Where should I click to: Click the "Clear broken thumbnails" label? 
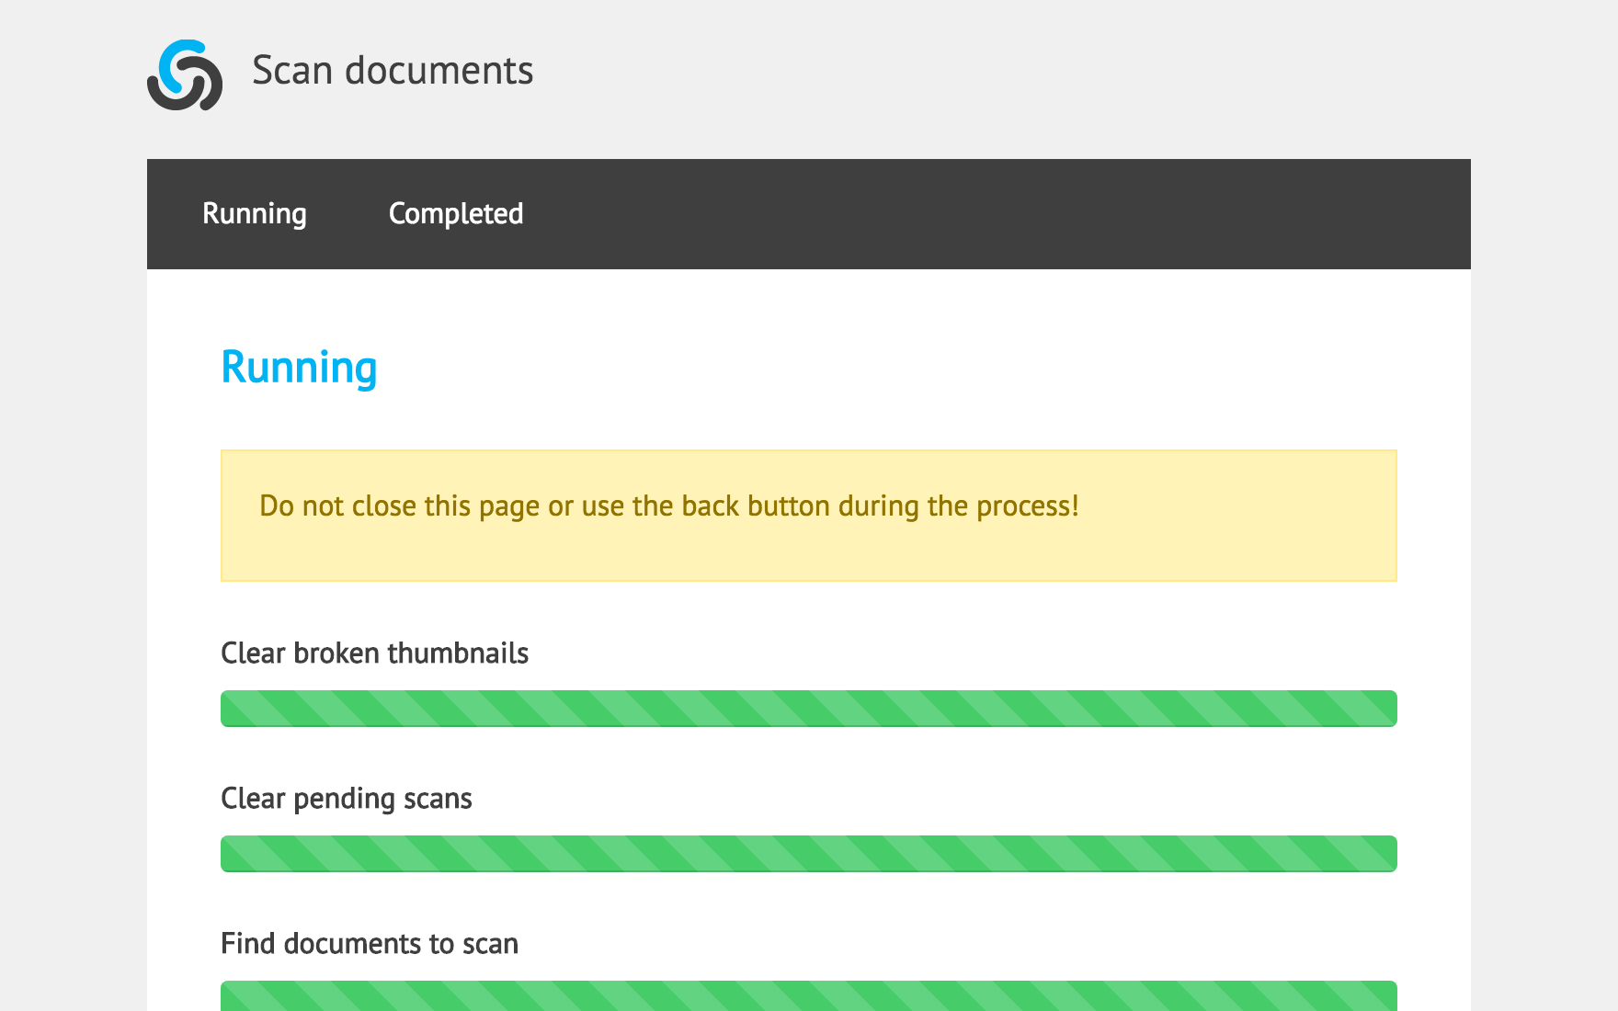[374, 653]
